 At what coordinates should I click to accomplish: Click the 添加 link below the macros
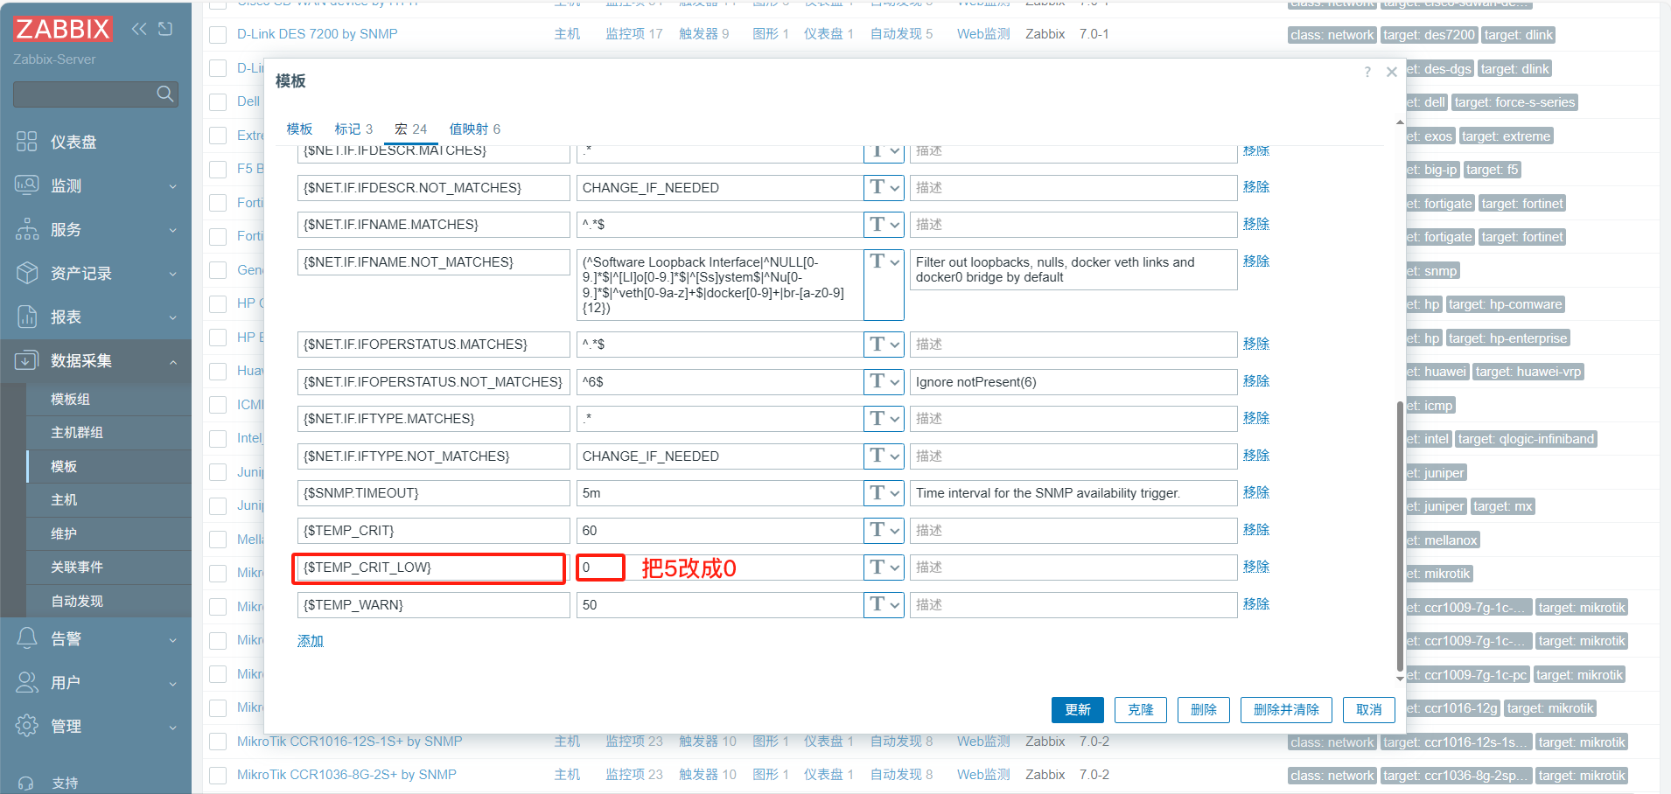click(311, 641)
